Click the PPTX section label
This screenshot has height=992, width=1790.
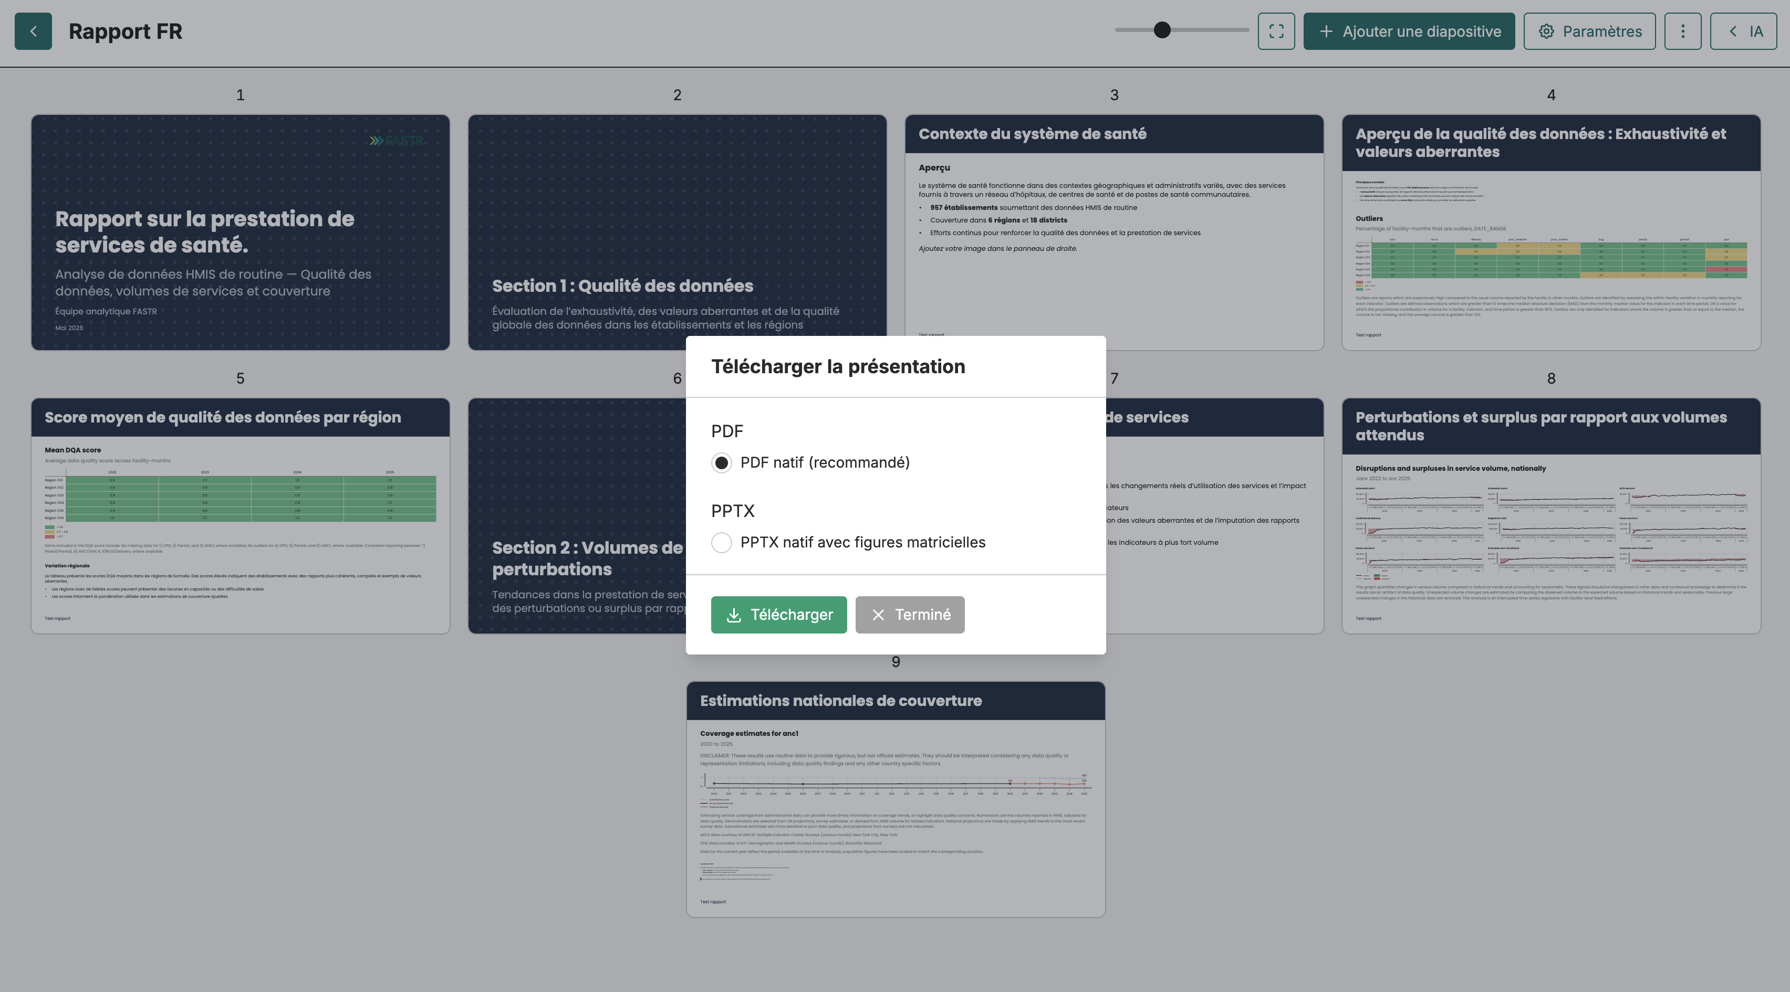tap(732, 511)
